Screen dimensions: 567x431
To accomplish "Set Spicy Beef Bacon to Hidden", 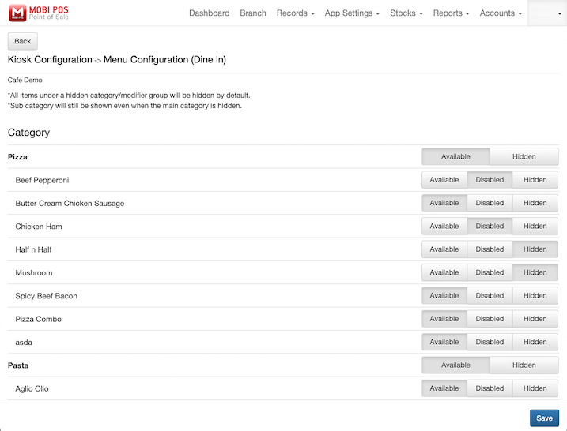I will click(x=535, y=296).
